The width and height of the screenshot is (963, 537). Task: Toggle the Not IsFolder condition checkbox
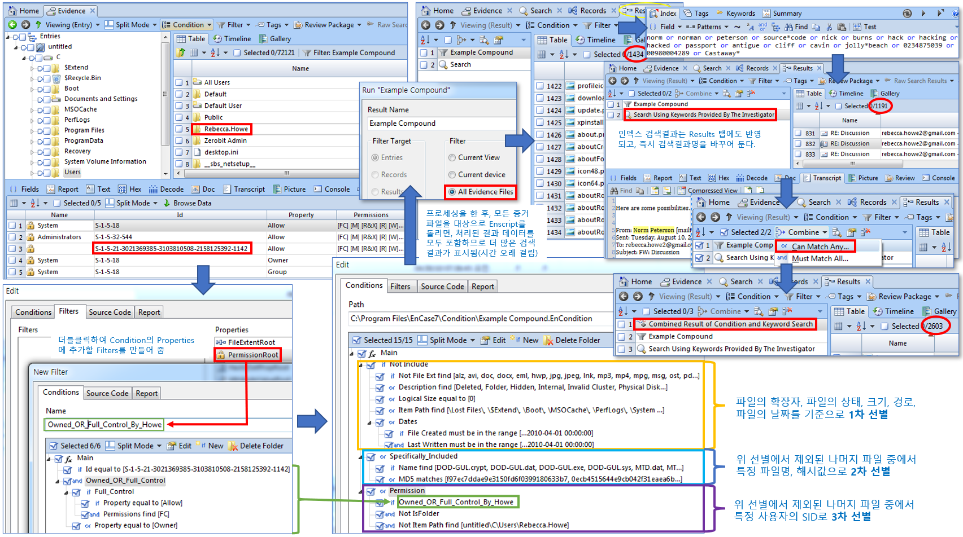380,514
